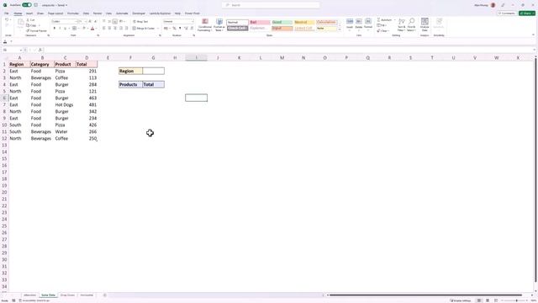Click the Increase Decimal icon
The image size is (538, 303).
186,28
